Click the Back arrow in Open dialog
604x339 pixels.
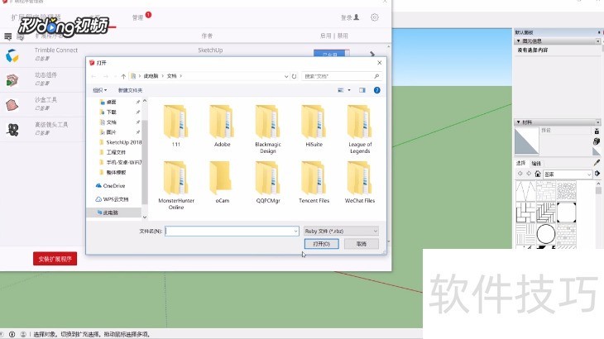pos(93,76)
